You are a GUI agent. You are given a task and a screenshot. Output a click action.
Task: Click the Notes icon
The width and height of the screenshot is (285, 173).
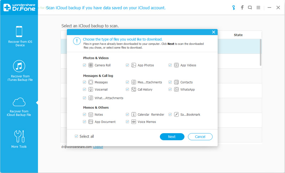pos(90,114)
